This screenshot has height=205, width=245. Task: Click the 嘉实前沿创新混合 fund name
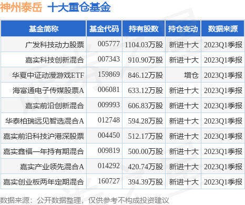(55, 106)
